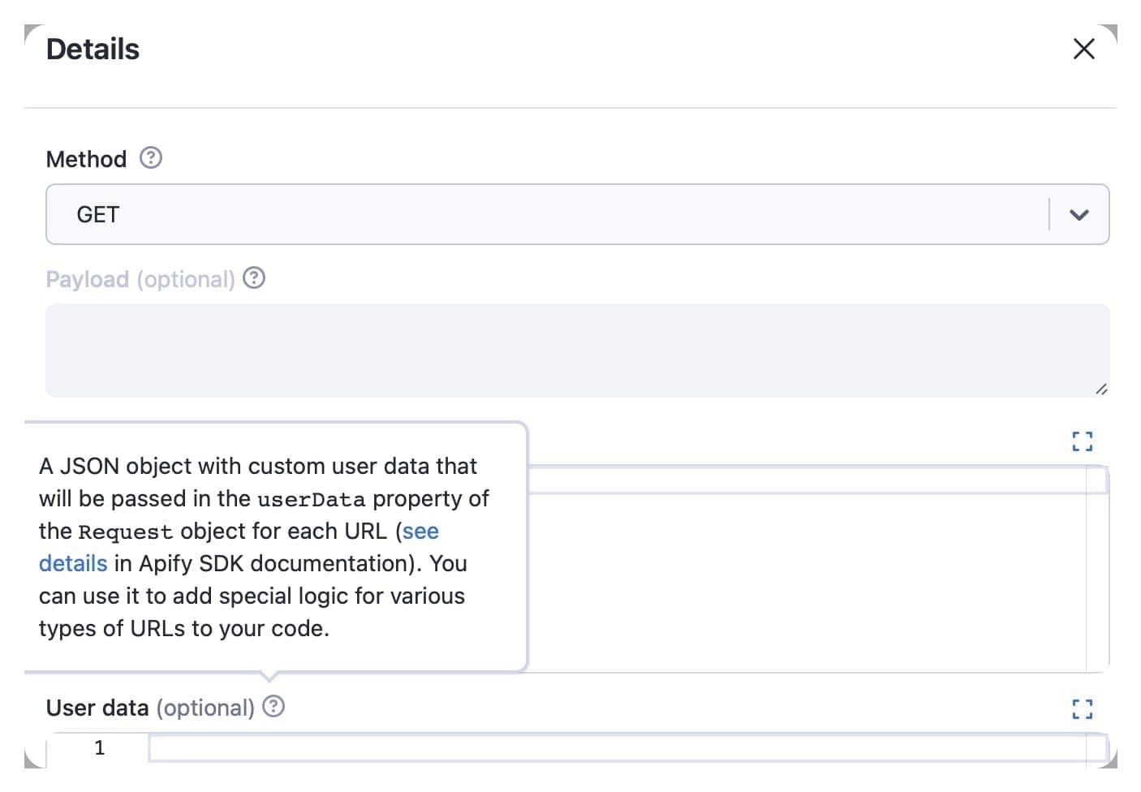
Task: Click the Details dialog title
Action: point(92,49)
